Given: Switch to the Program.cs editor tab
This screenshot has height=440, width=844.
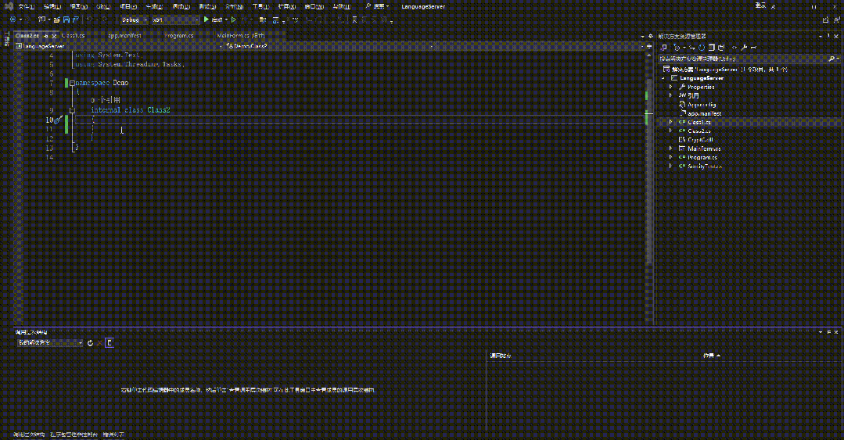Looking at the screenshot, I should tap(178, 35).
